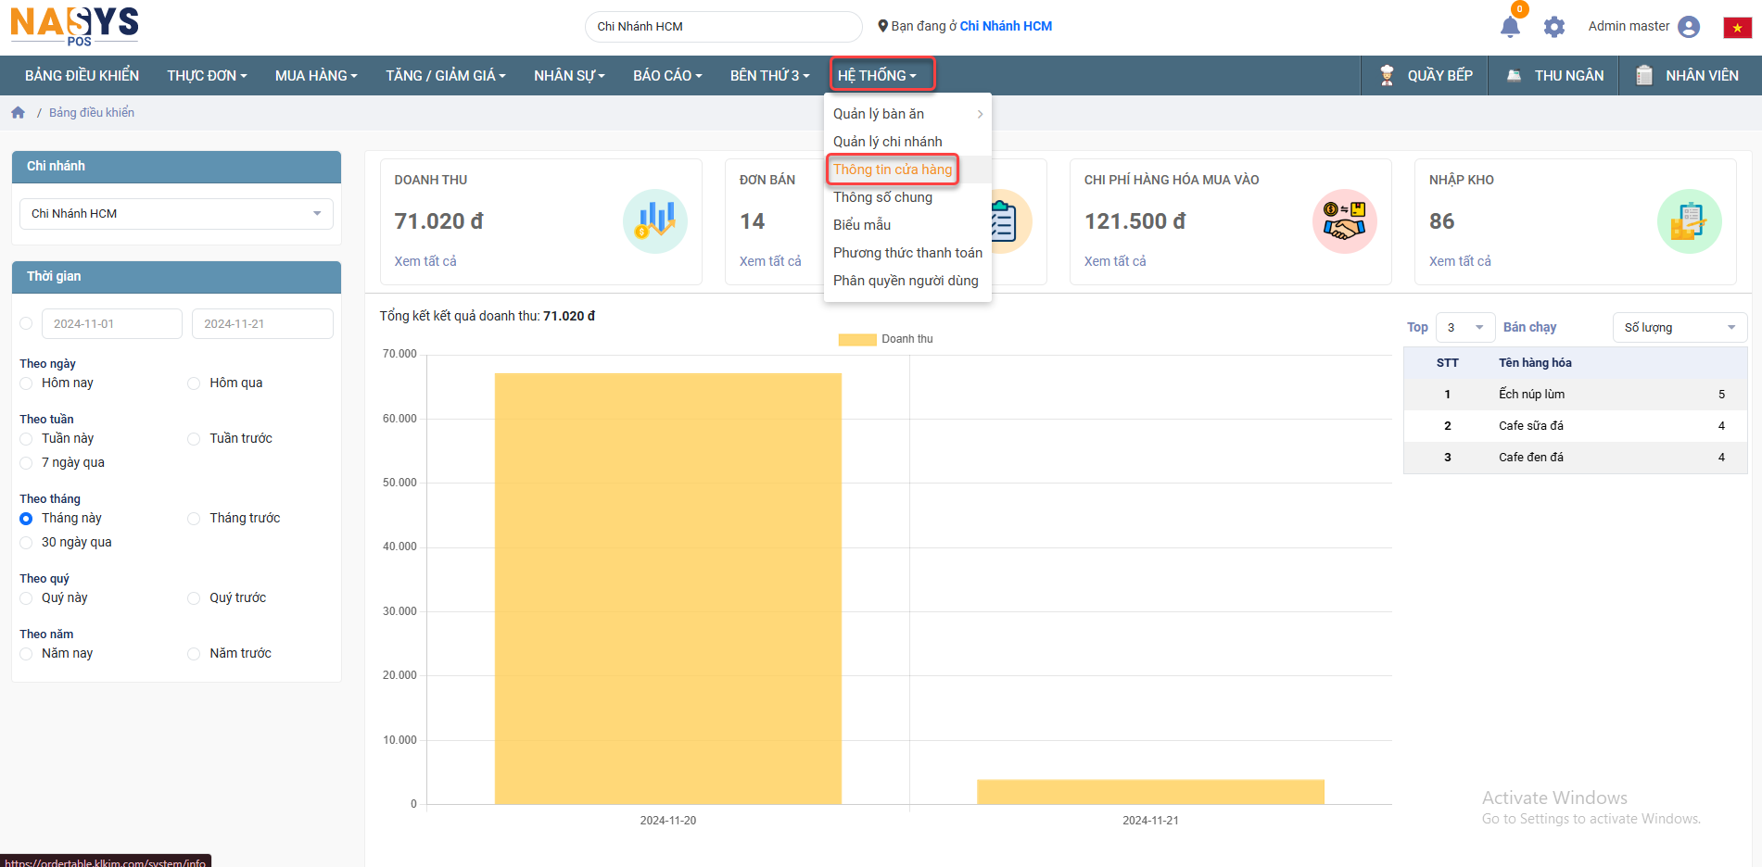Go to BẢNG ĐIỀU KHIỂN tab

[x=82, y=76]
